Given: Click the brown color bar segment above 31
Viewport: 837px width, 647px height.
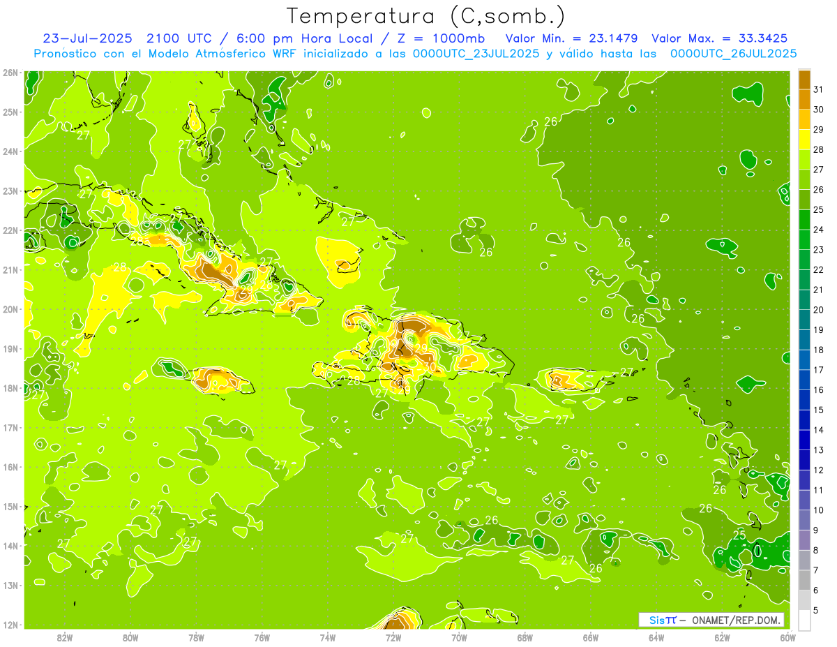Looking at the screenshot, I should (x=804, y=80).
